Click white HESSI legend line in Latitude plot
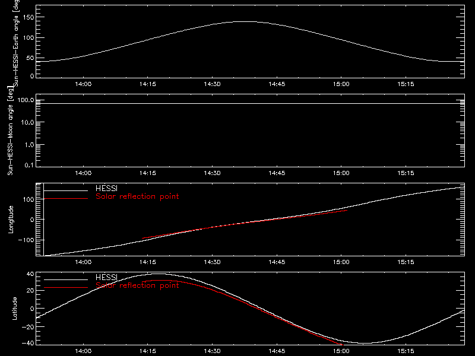 66,279
